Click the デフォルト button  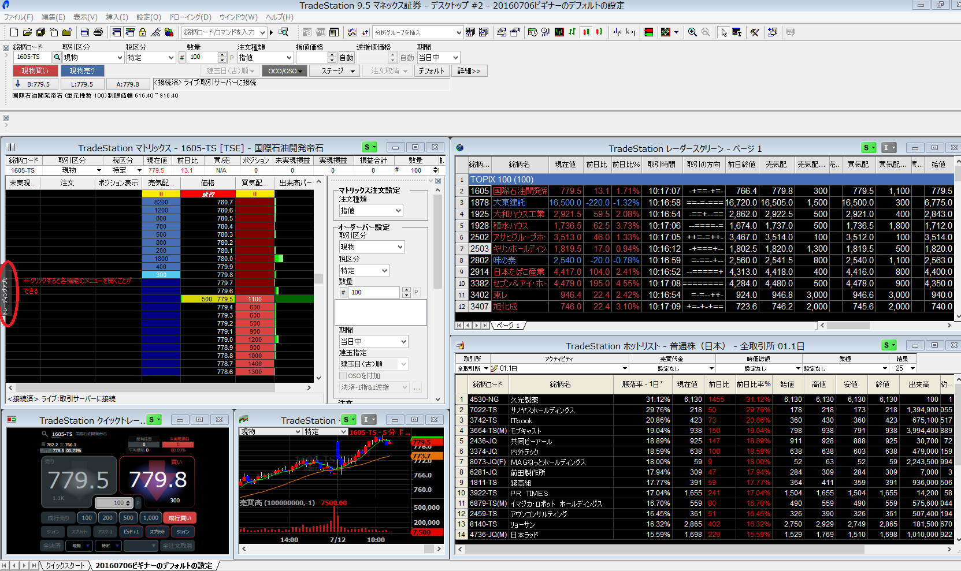pyautogui.click(x=431, y=71)
